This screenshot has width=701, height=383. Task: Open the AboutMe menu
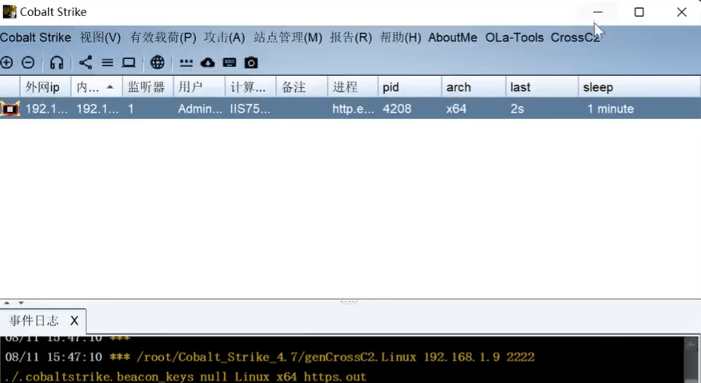coord(452,38)
